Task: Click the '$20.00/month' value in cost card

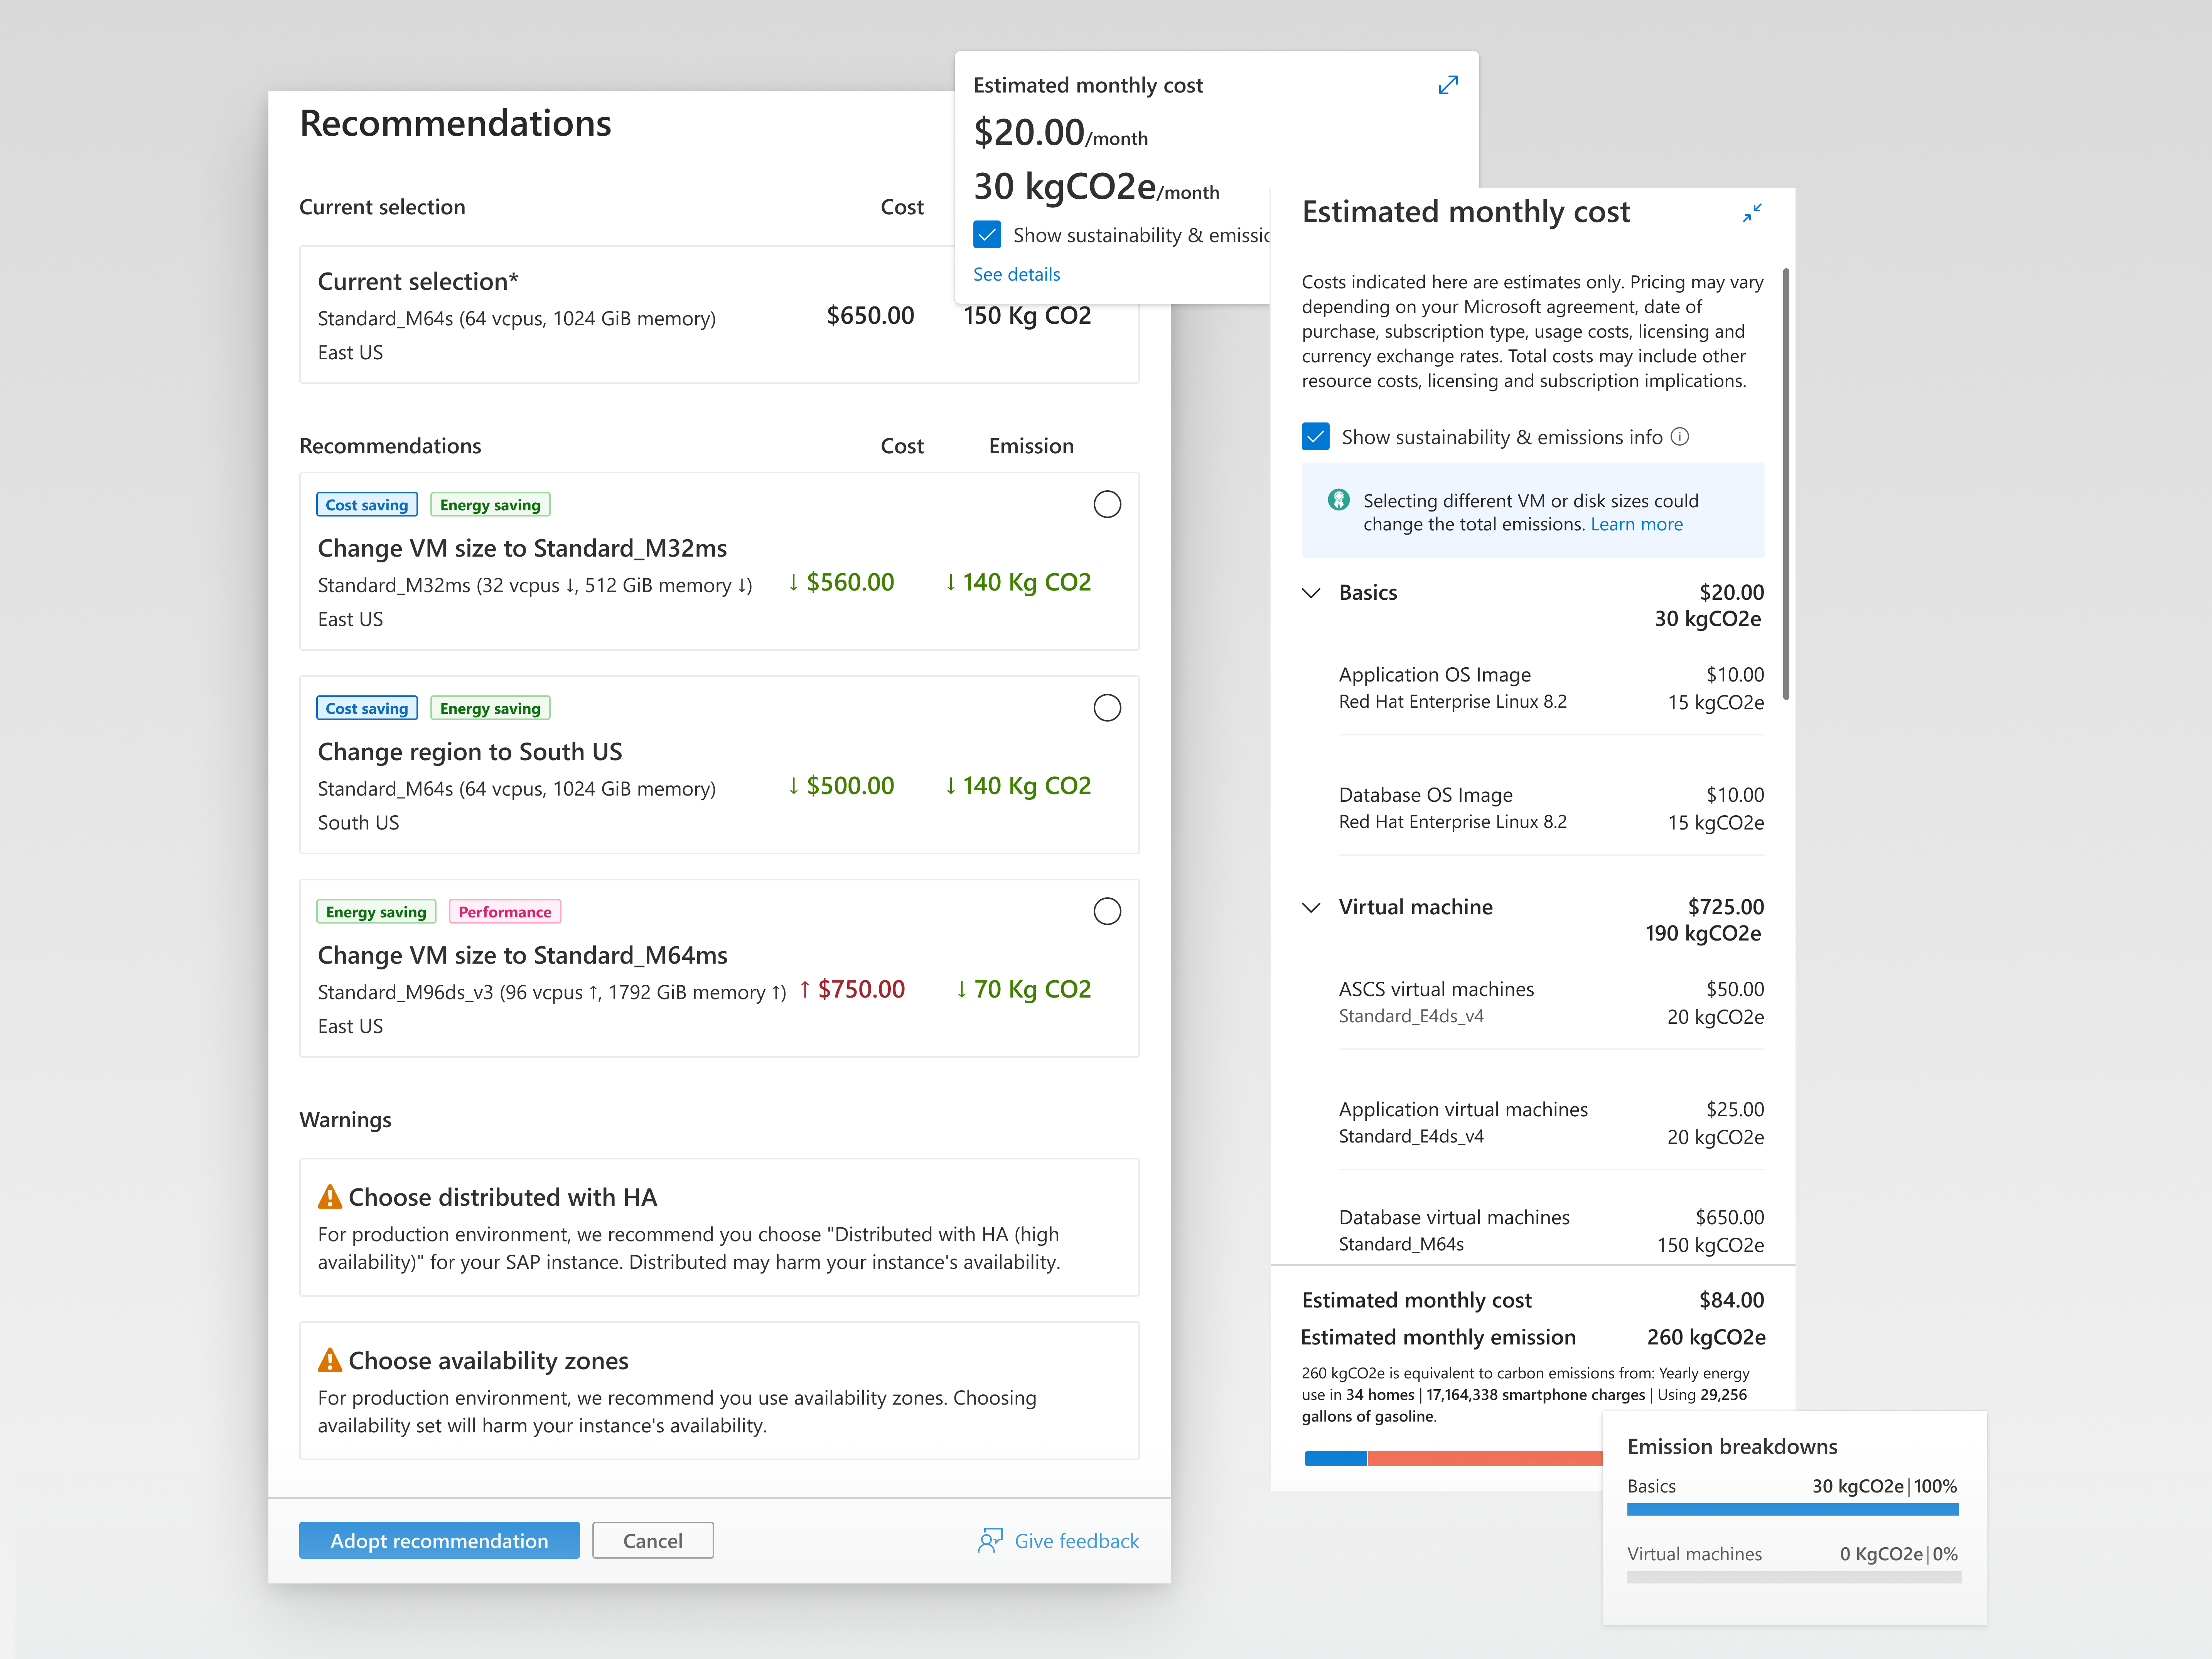Action: (1060, 133)
